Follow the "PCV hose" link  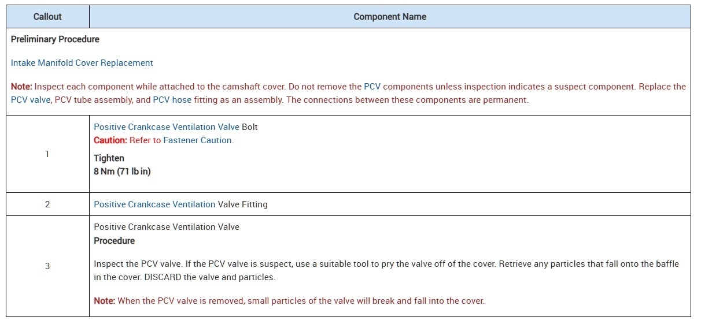pos(172,100)
